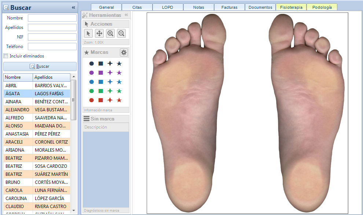
Task: Open the Facturas tab
Action: coord(229,7)
